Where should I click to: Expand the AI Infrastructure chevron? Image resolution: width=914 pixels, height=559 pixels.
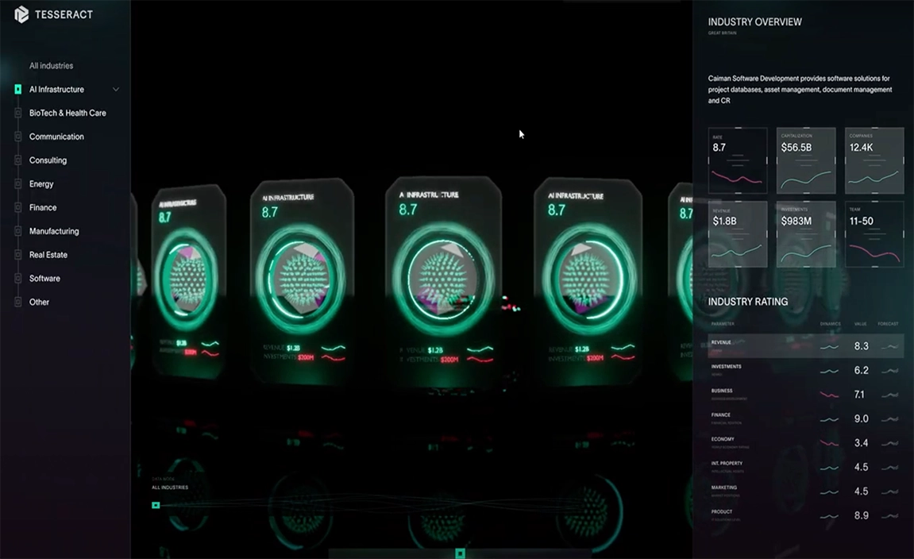pos(116,90)
